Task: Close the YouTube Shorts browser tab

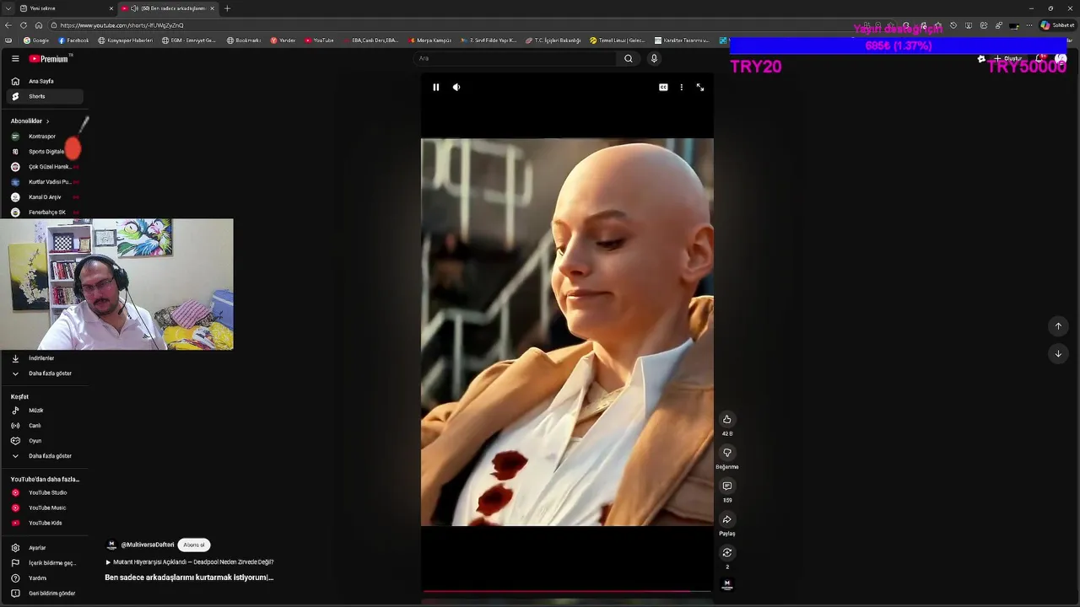Action: (x=212, y=8)
